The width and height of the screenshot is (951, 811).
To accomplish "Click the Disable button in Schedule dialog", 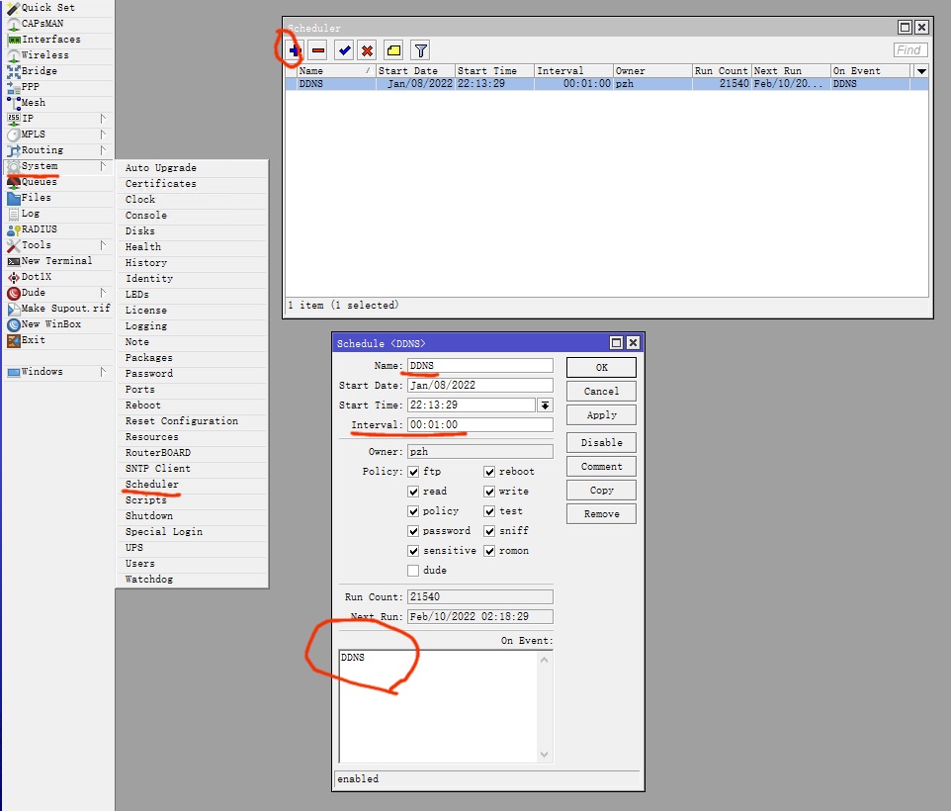I will coord(601,443).
